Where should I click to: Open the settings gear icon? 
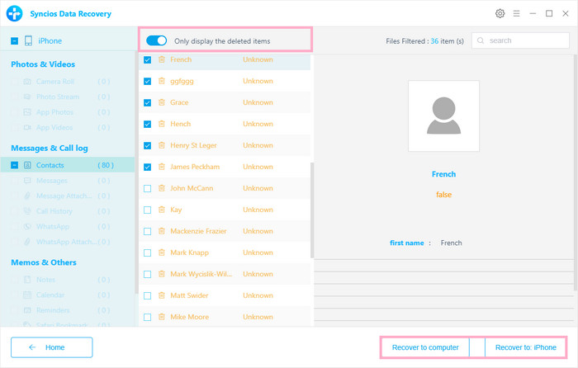click(500, 14)
